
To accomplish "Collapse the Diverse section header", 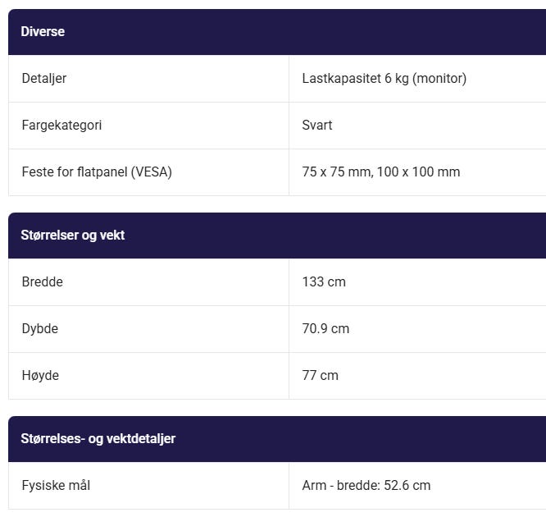I will (x=43, y=32).
